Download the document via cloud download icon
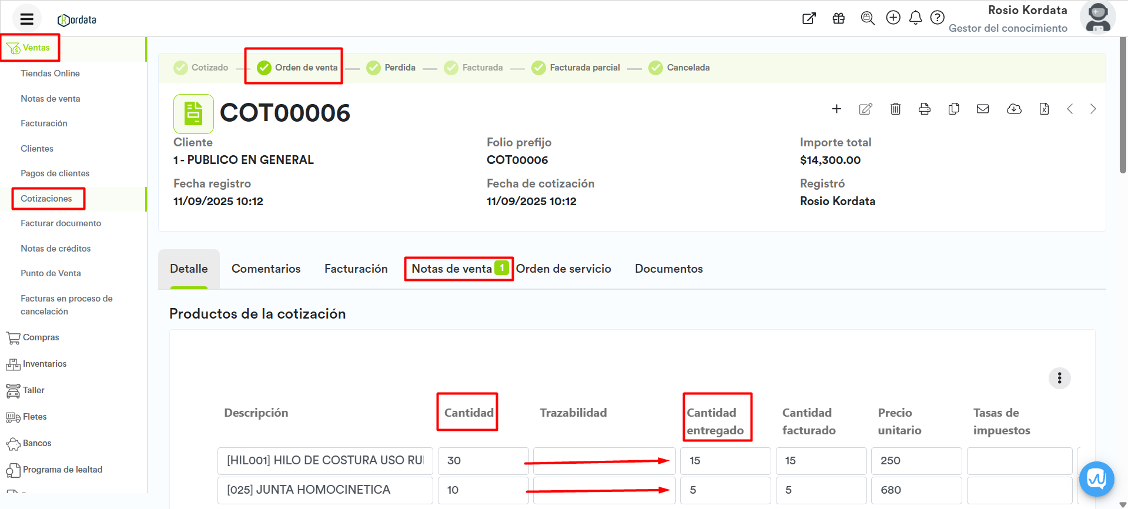This screenshot has height=509, width=1128. pos(1014,109)
